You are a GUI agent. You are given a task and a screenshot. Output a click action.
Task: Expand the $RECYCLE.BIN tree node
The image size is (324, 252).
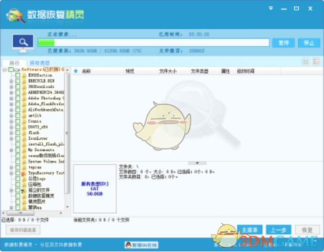point(11,81)
